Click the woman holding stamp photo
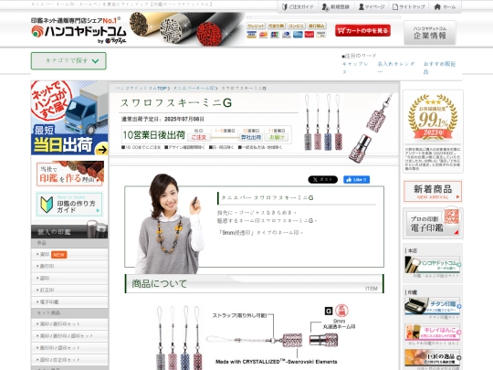The width and height of the screenshot is (493, 370). [x=170, y=224]
